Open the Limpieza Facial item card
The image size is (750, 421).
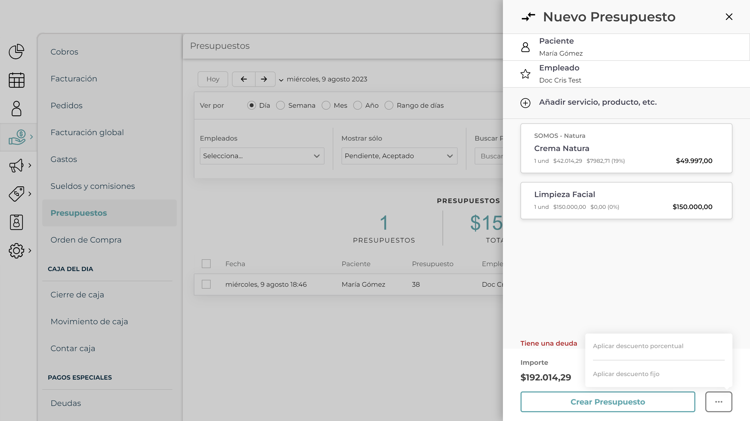point(626,201)
